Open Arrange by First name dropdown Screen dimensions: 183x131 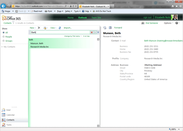click(x=73, y=36)
